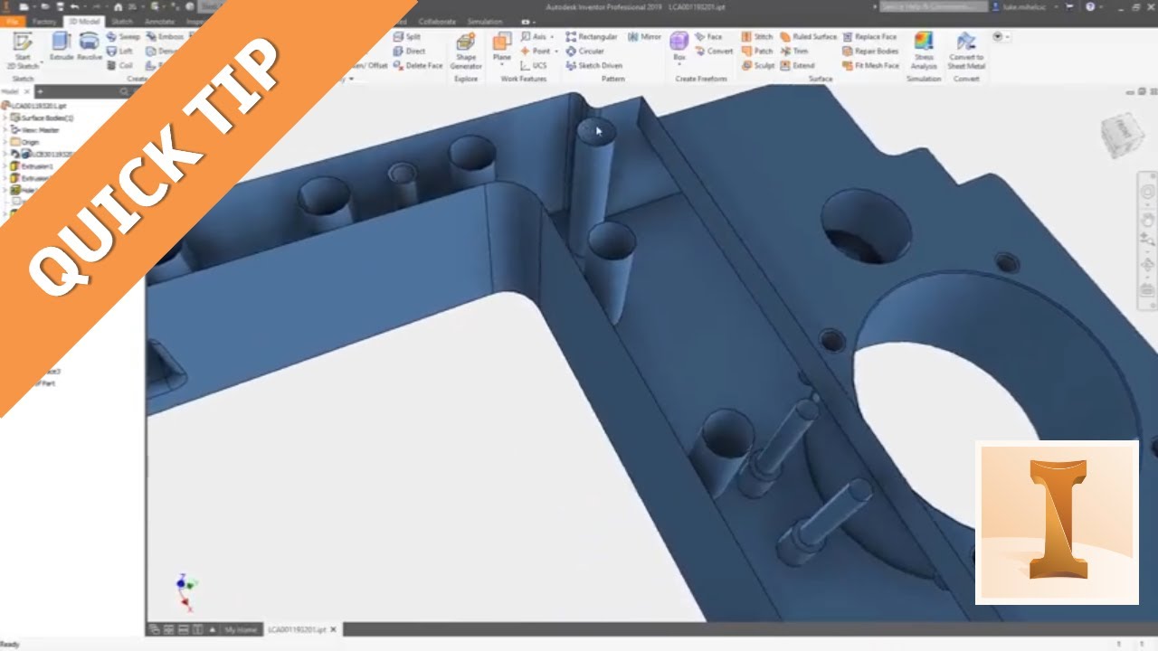The height and width of the screenshot is (651, 1158).
Task: Select the Patch surface tool
Action: (x=757, y=52)
